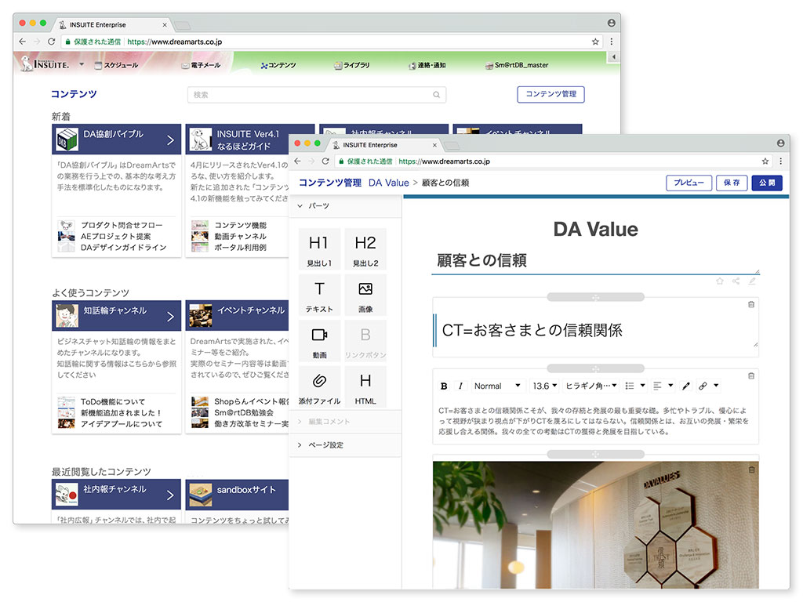The height and width of the screenshot is (602, 803).
Task: Bookmark the page in the front browser window
Action: (x=765, y=161)
